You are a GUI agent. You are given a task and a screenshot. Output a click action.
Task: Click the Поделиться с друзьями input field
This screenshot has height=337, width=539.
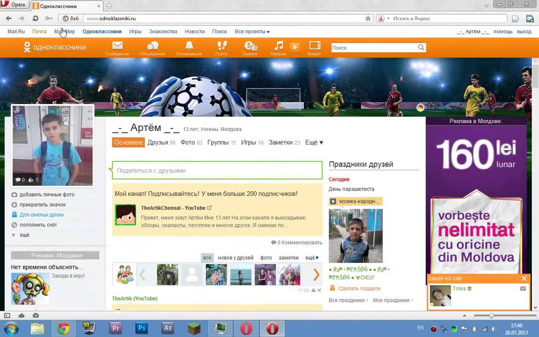pyautogui.click(x=217, y=170)
